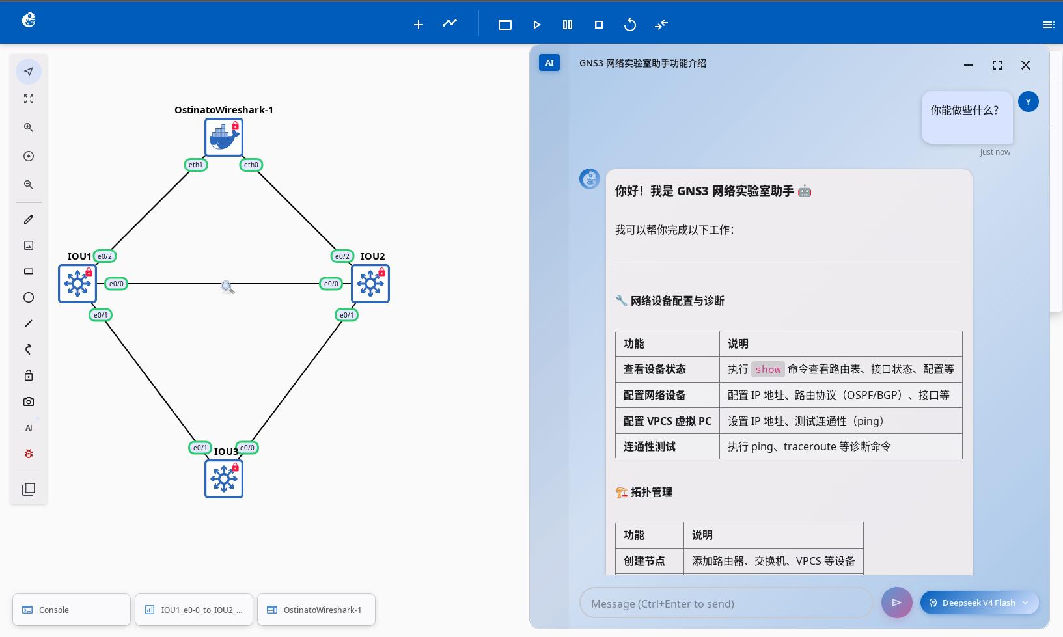Close the AI assistant chat panel
Viewport: 1063px width, 637px height.
coord(1026,64)
